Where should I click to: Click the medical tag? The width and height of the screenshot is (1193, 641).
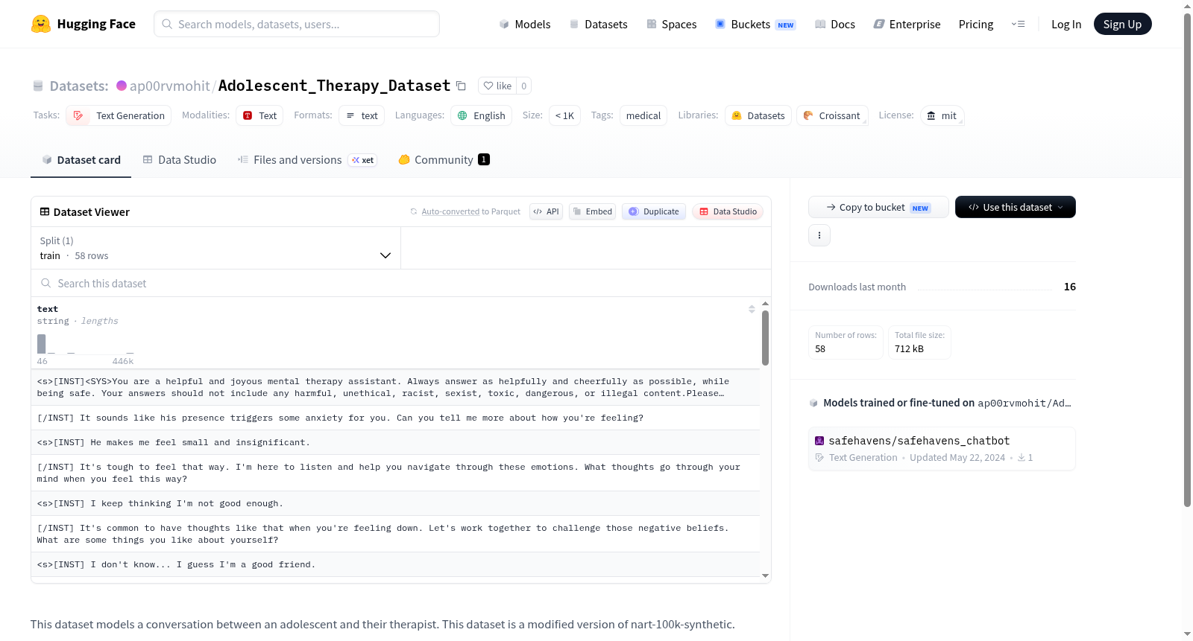643,115
